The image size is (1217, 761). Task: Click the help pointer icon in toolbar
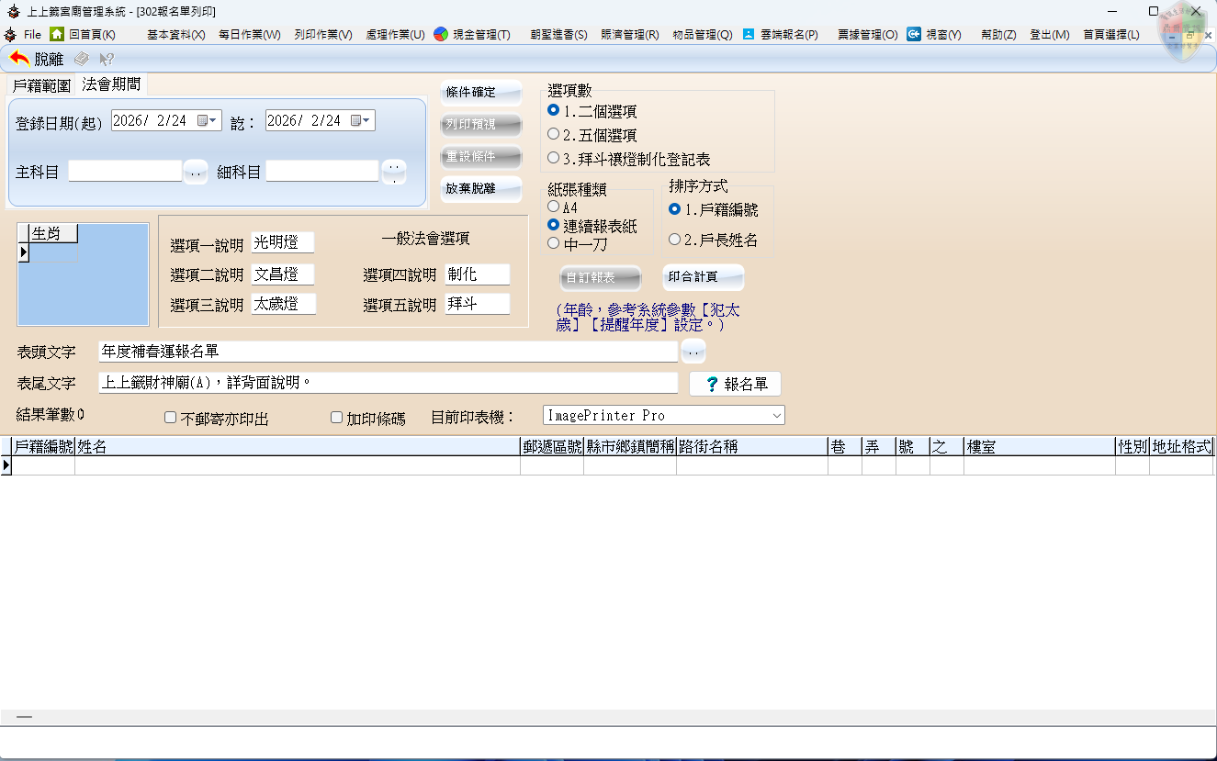107,59
